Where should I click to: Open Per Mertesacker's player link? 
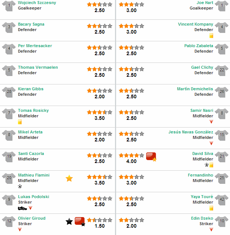tap(35, 46)
